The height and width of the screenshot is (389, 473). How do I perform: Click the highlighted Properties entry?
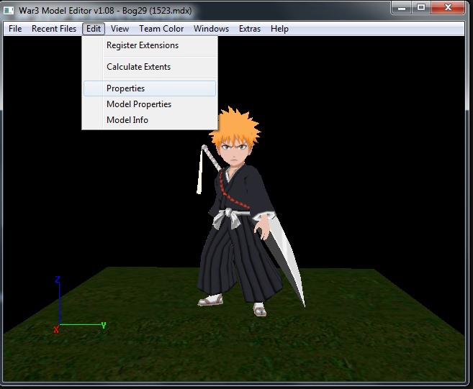[150, 88]
